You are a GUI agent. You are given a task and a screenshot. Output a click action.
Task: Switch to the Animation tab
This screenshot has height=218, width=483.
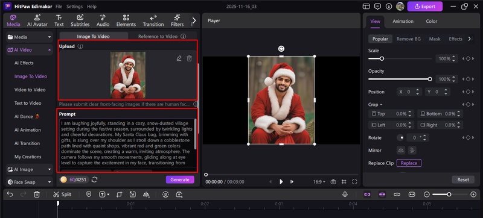click(x=403, y=21)
